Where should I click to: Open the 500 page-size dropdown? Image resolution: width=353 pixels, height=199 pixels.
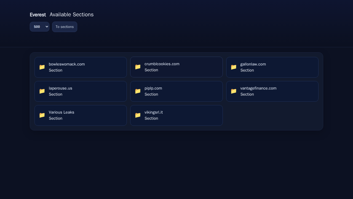click(x=39, y=27)
